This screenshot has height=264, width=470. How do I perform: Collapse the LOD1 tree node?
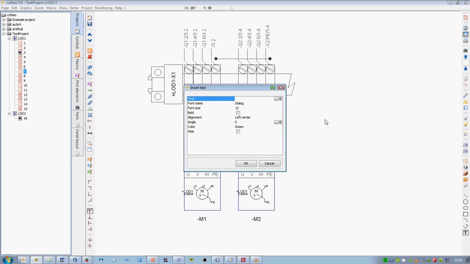click(9, 38)
